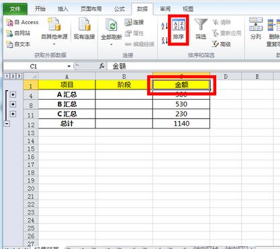Sort ascending A to Z
This screenshot has width=280, height=249.
pos(165,26)
